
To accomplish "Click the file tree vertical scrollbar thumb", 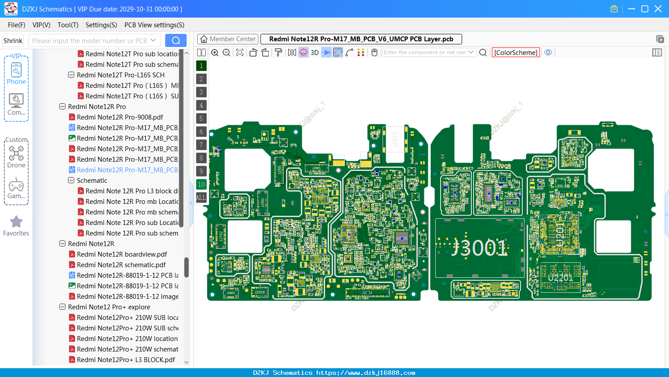I will [186, 267].
